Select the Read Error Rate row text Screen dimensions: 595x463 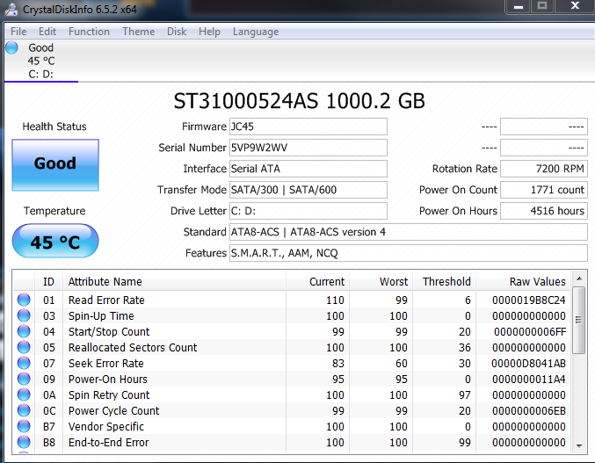tap(106, 300)
